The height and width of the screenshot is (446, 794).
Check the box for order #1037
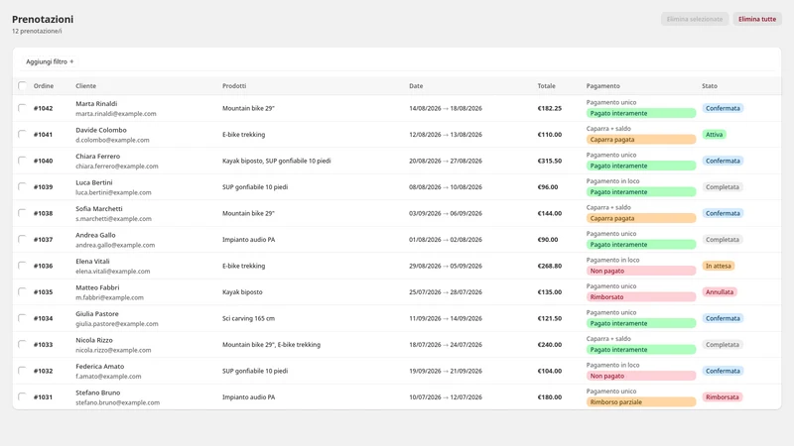coord(22,239)
